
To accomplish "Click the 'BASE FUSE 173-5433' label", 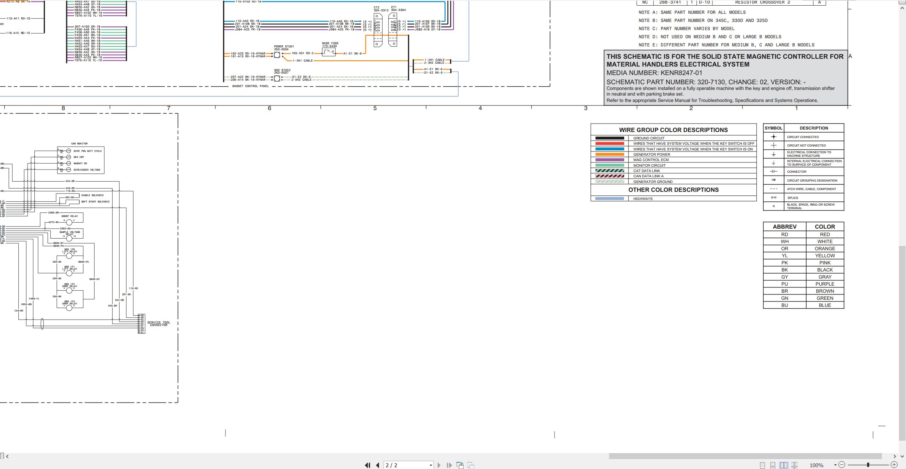I will point(330,45).
